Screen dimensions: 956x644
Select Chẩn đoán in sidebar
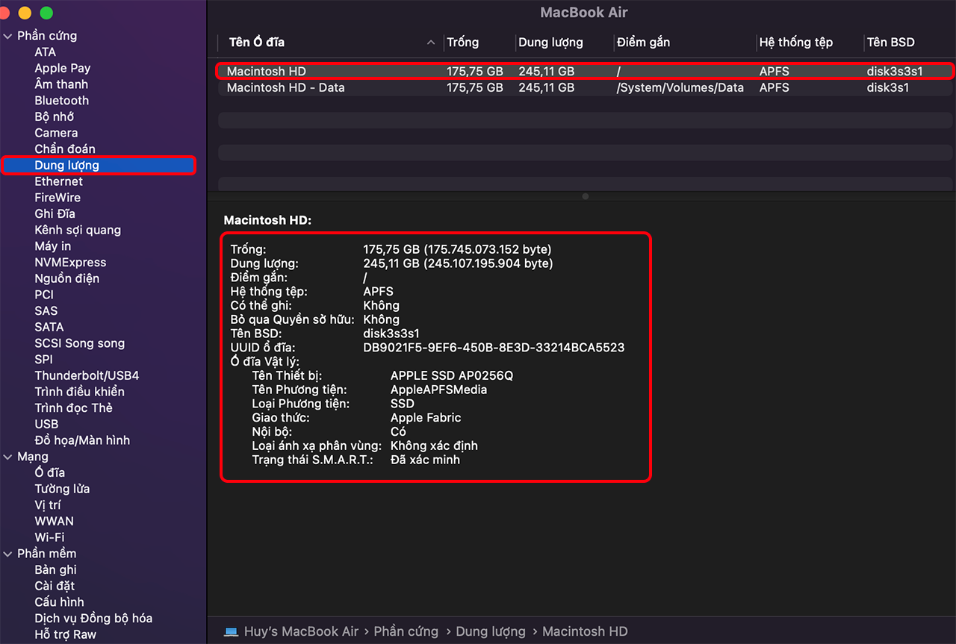(65, 149)
